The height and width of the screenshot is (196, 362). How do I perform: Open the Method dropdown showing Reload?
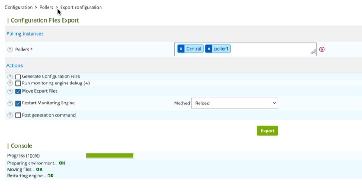click(234, 103)
